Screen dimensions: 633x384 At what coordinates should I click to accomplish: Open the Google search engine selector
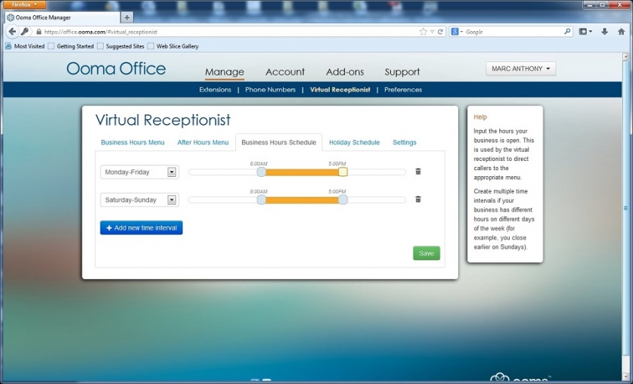point(457,32)
